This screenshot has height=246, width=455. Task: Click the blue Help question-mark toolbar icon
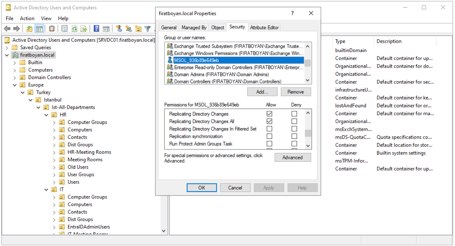tap(96, 29)
